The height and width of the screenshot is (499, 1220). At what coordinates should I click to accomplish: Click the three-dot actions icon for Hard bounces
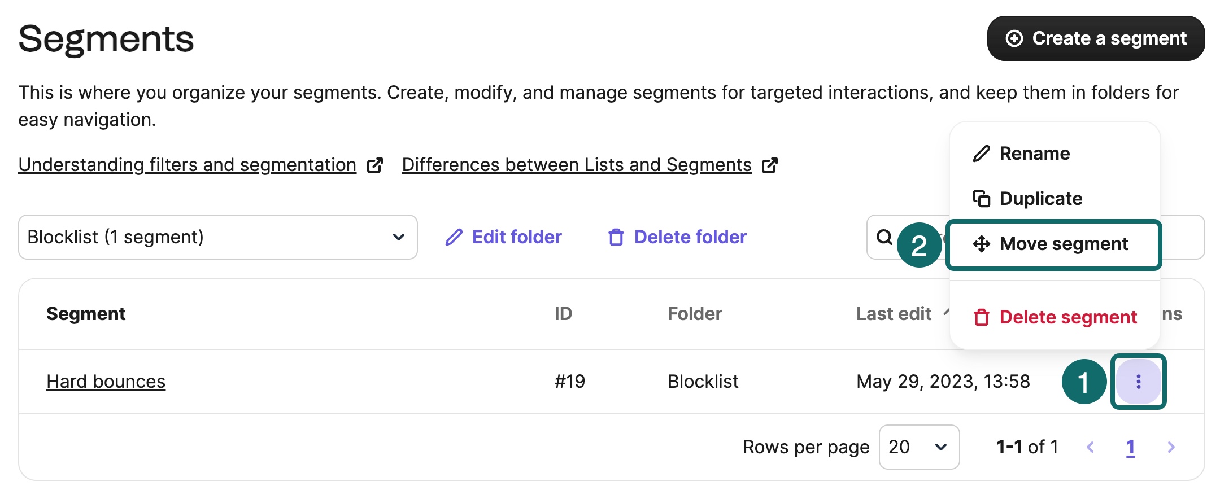1138,382
